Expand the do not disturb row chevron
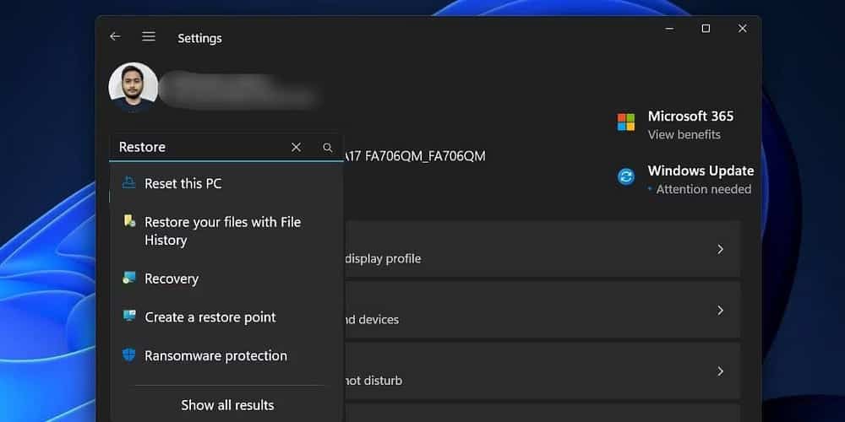Screen dimensions: 845x422 [720, 371]
